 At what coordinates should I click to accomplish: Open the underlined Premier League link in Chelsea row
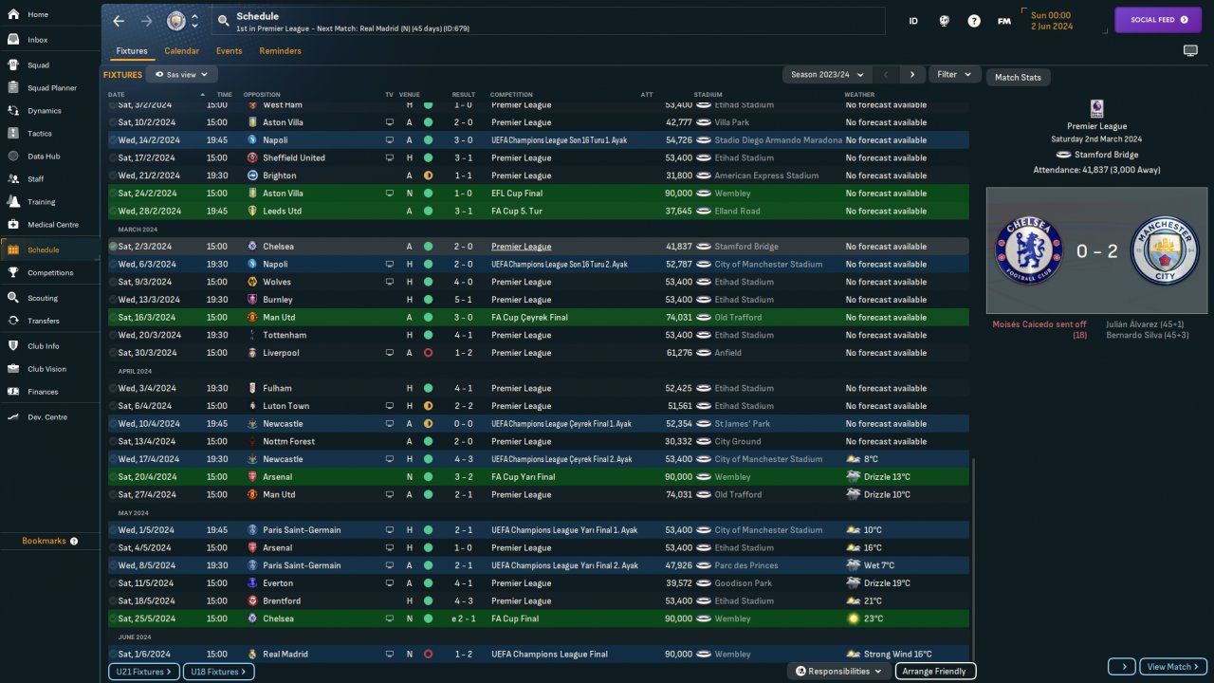pyautogui.click(x=521, y=247)
